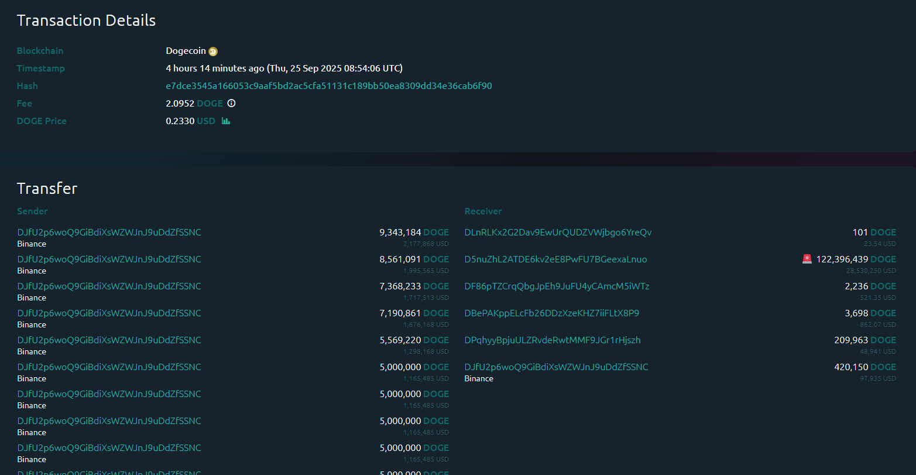
Task: Open sender address sending 7,190,861 DOGE
Action: point(109,313)
